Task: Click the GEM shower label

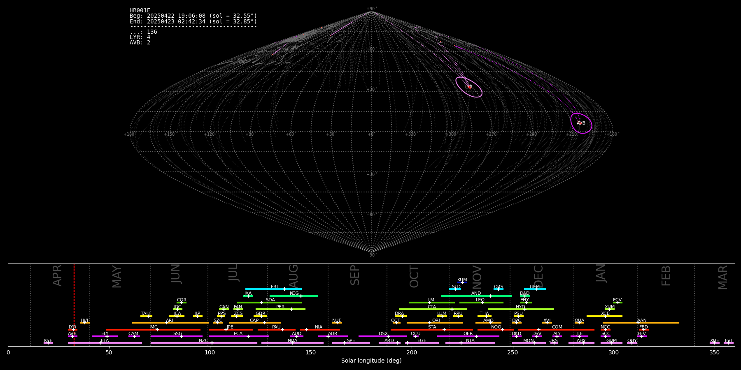Action: (535, 287)
